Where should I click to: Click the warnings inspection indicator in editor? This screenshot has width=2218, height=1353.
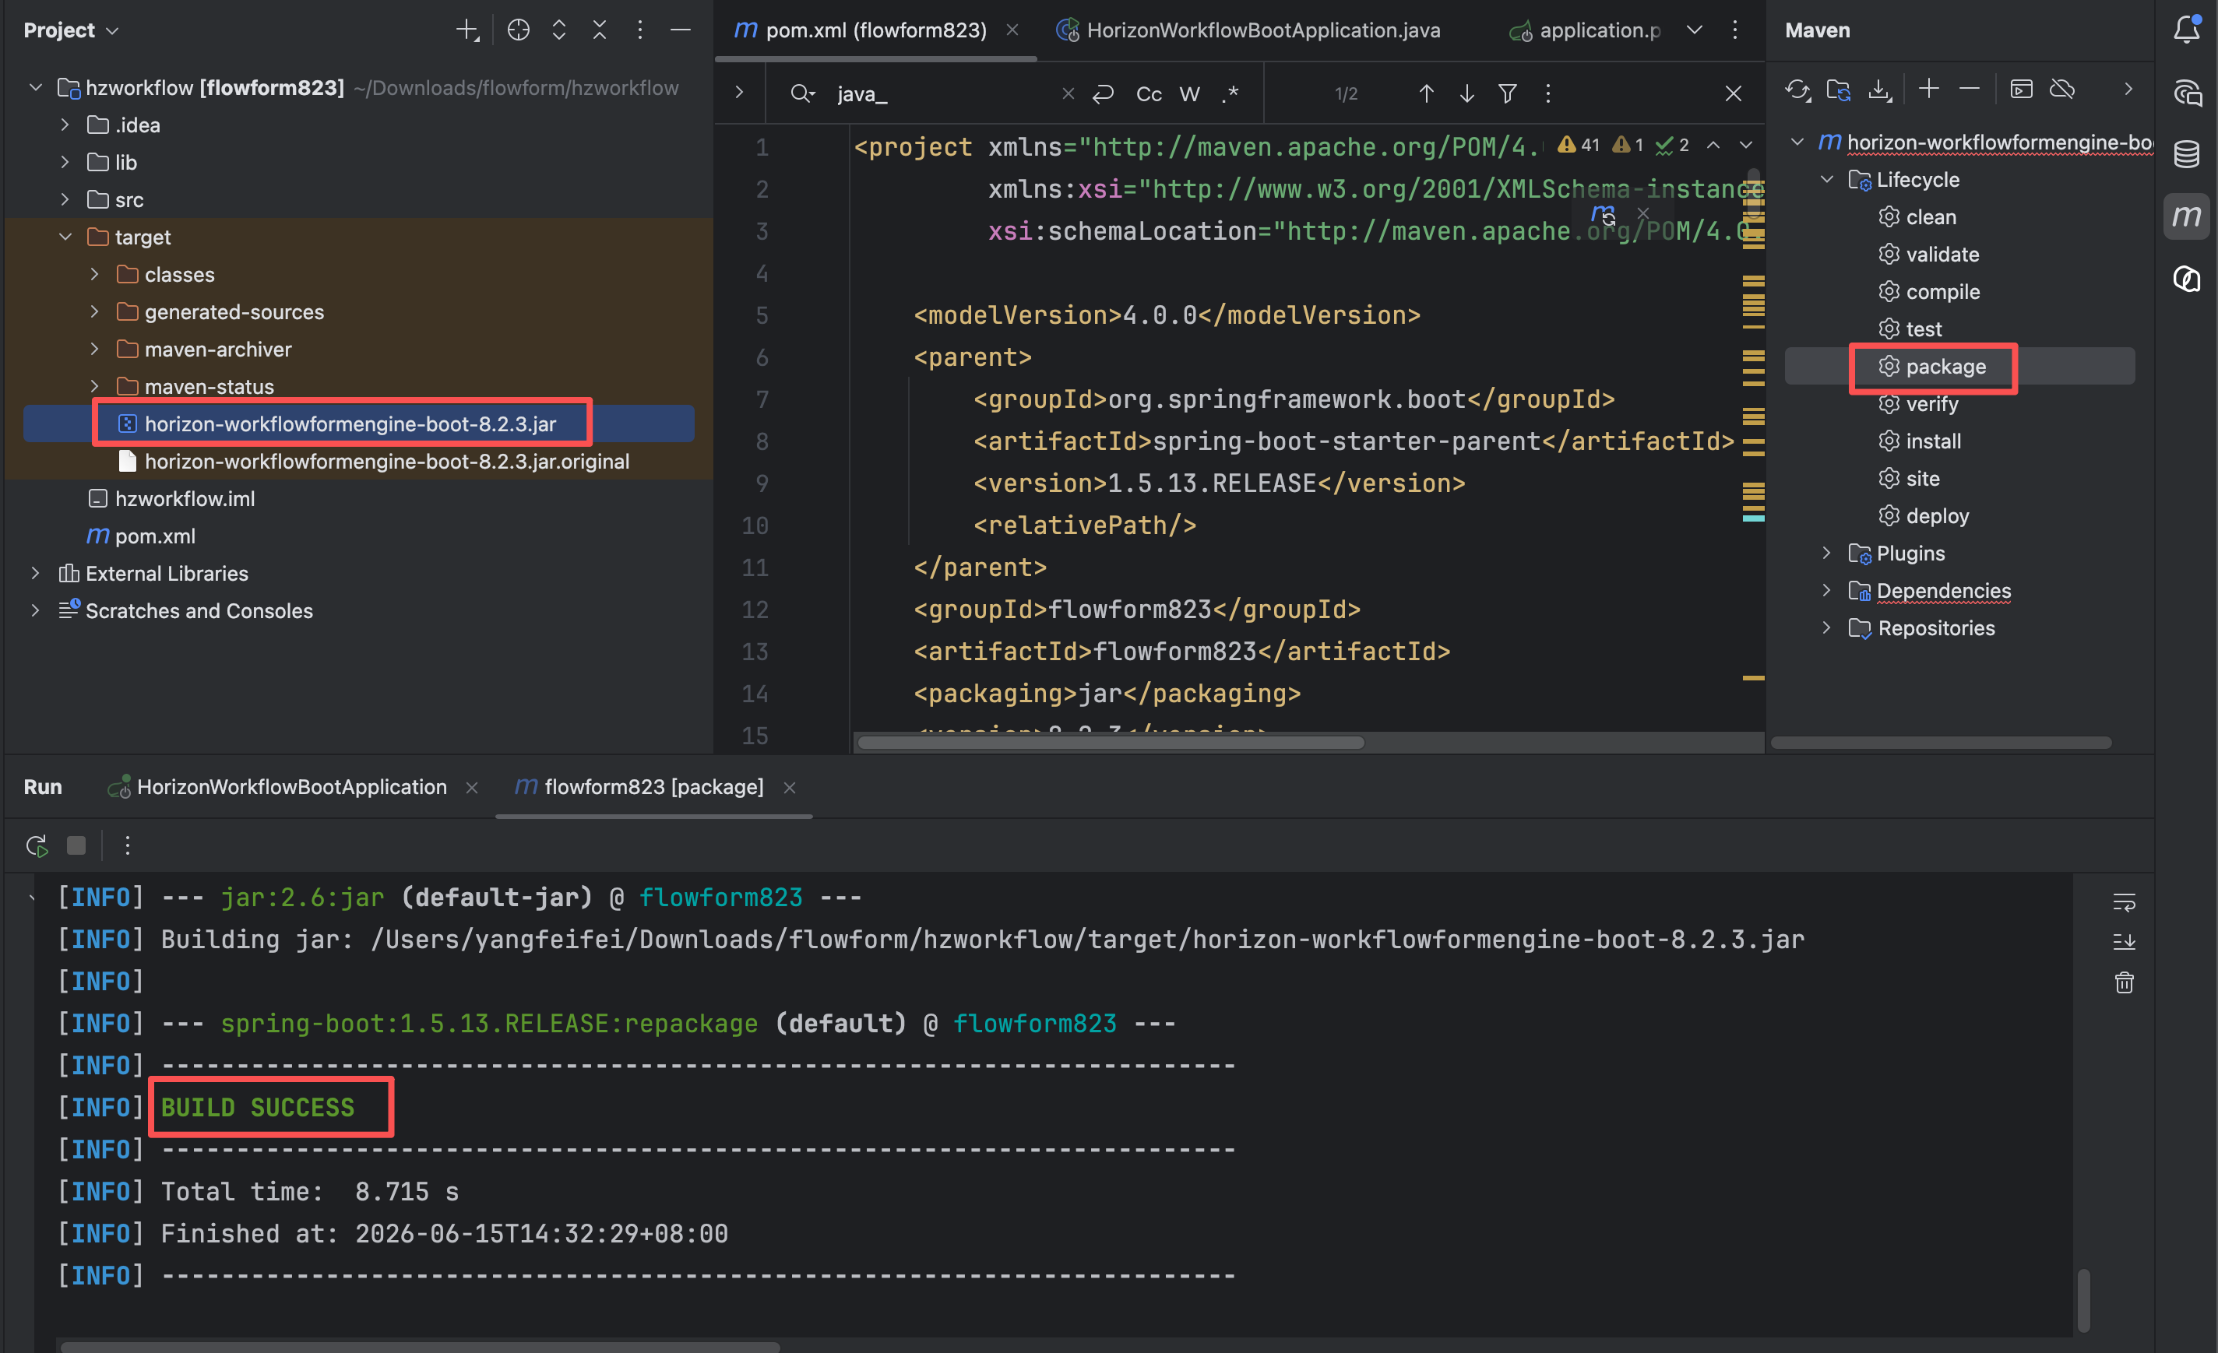pos(1578,145)
